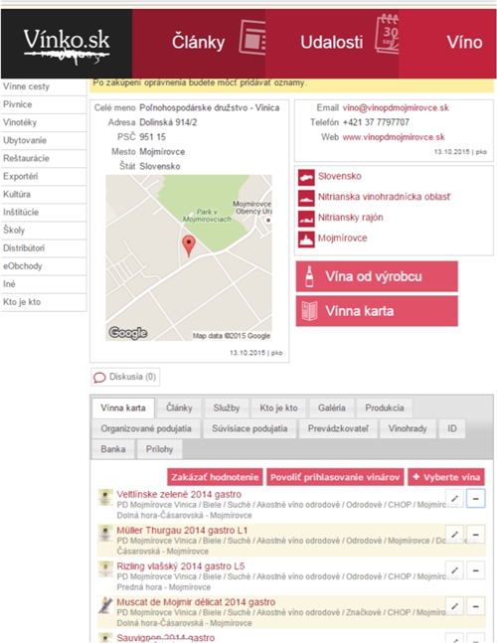This screenshot has height=643, width=497.
Task: Remove Rizling vlašský 2014 gastro L5 with minus
Action: coord(476,570)
